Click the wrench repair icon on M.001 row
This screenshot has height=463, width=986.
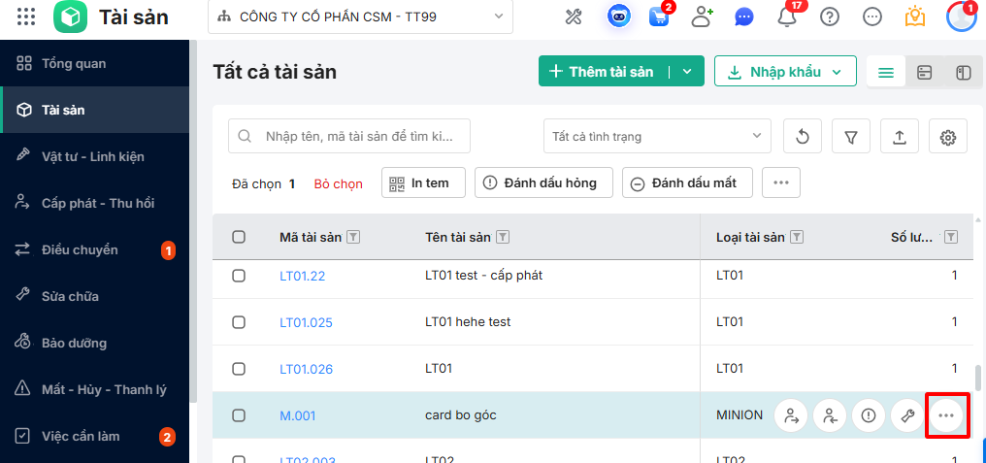click(x=908, y=415)
